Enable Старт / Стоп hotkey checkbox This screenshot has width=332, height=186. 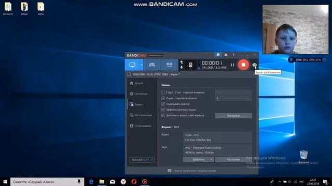[x=163, y=92]
